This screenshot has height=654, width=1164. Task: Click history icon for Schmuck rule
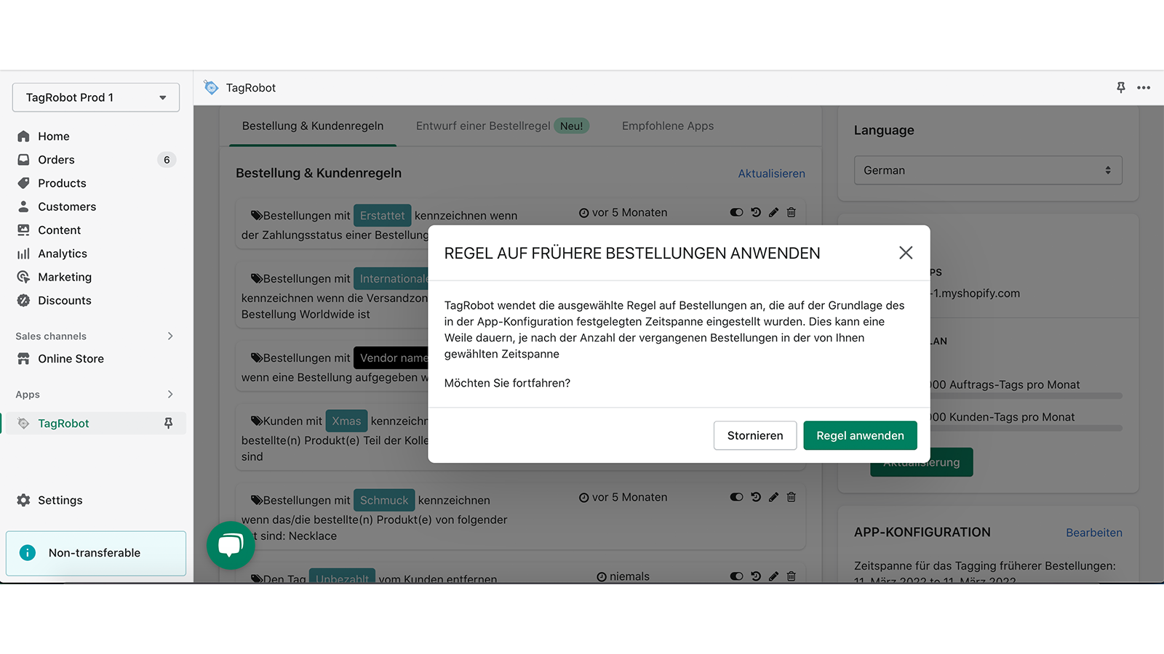756,497
